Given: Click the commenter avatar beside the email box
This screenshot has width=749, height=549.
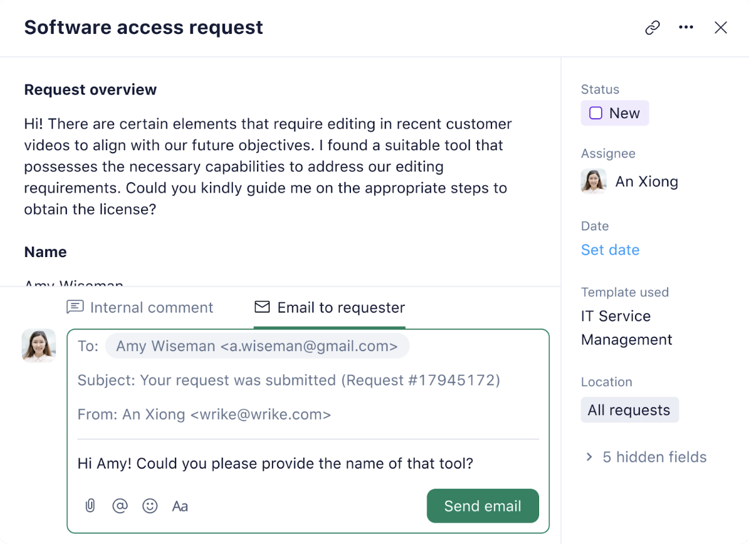Looking at the screenshot, I should (39, 346).
